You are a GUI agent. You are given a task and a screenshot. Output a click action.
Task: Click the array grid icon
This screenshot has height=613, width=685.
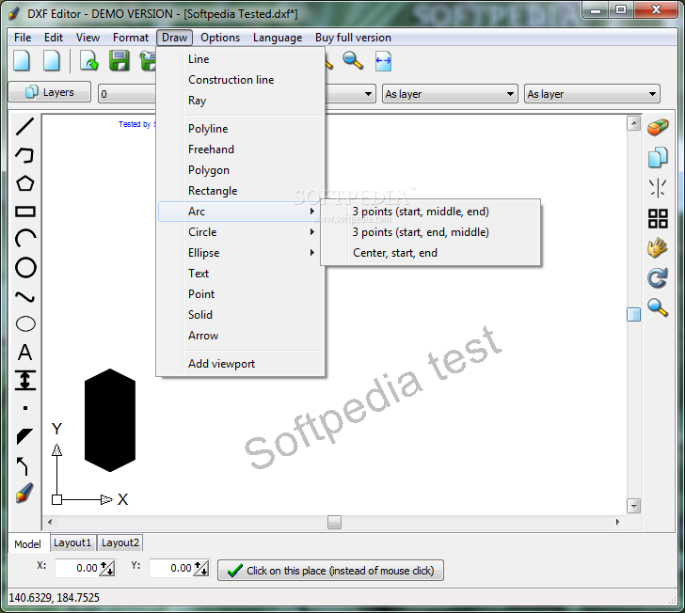pyautogui.click(x=658, y=218)
